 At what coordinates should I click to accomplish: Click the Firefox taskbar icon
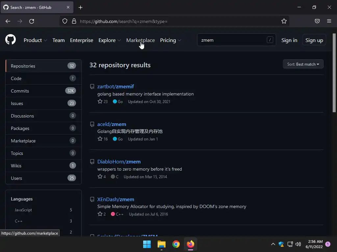coord(191,244)
